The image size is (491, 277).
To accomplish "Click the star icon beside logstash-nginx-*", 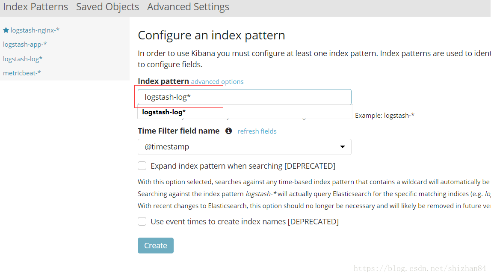I will pyautogui.click(x=6, y=30).
